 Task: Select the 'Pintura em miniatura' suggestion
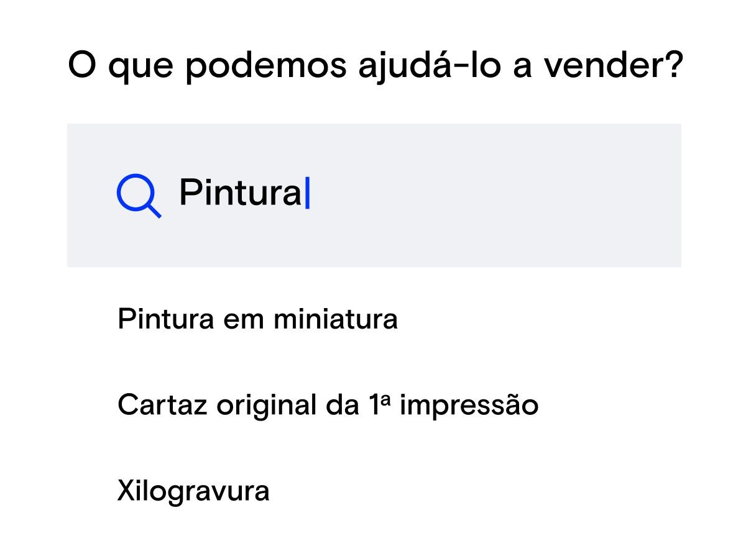pos(257,320)
